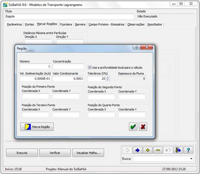Confirm the region with the green checkmark
Viewport: 200px width, 174px height.
133,127
